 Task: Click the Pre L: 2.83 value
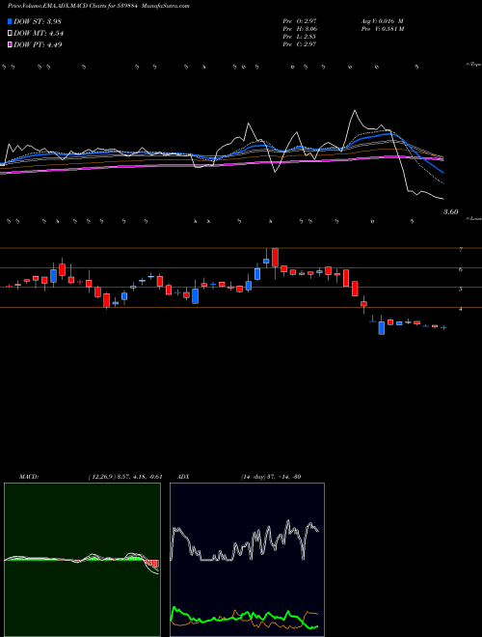tap(300, 37)
